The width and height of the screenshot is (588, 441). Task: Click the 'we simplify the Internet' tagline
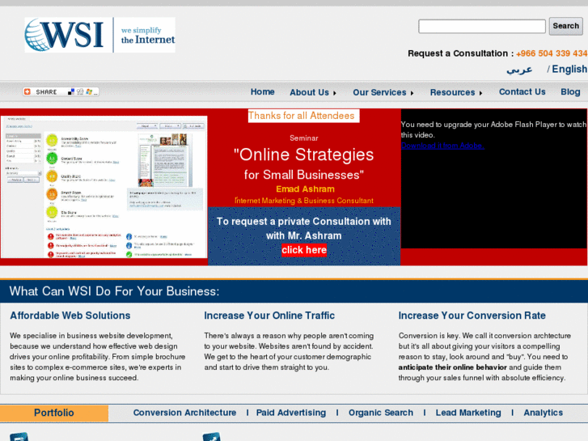pyautogui.click(x=148, y=35)
